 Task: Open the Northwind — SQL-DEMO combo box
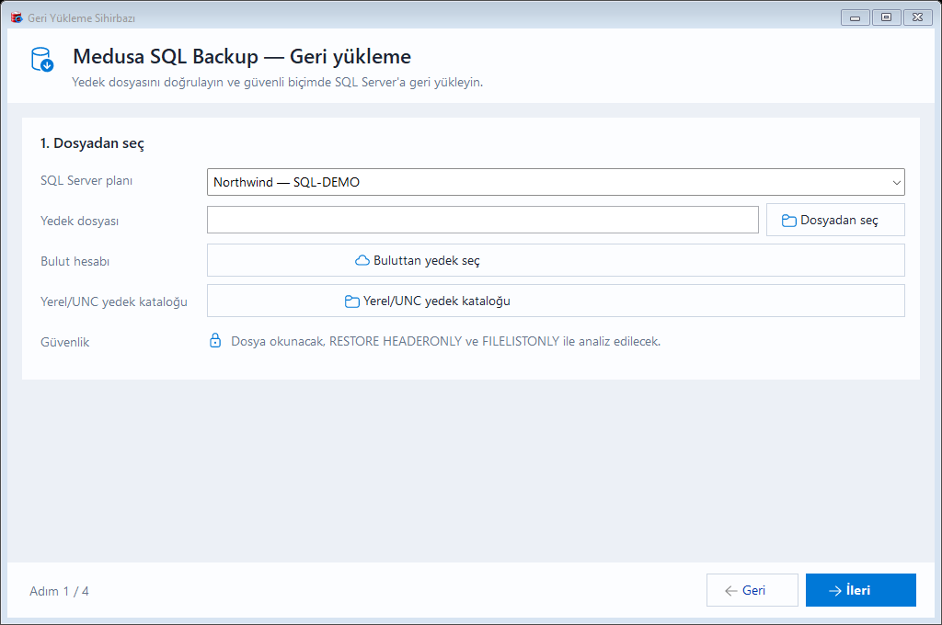pos(556,182)
